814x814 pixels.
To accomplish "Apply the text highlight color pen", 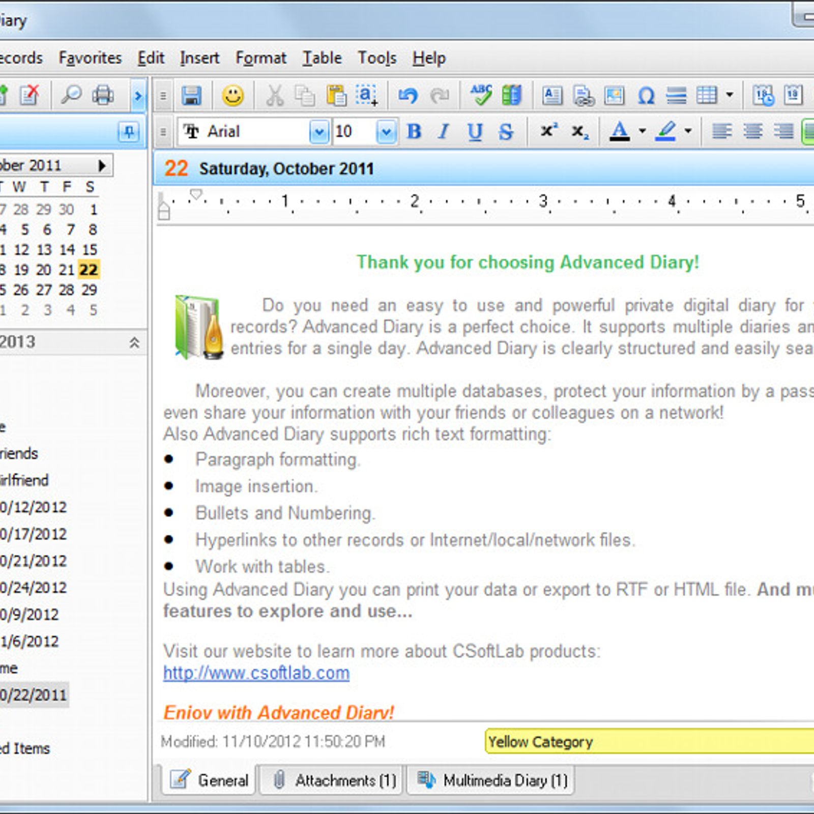I will tap(665, 131).
